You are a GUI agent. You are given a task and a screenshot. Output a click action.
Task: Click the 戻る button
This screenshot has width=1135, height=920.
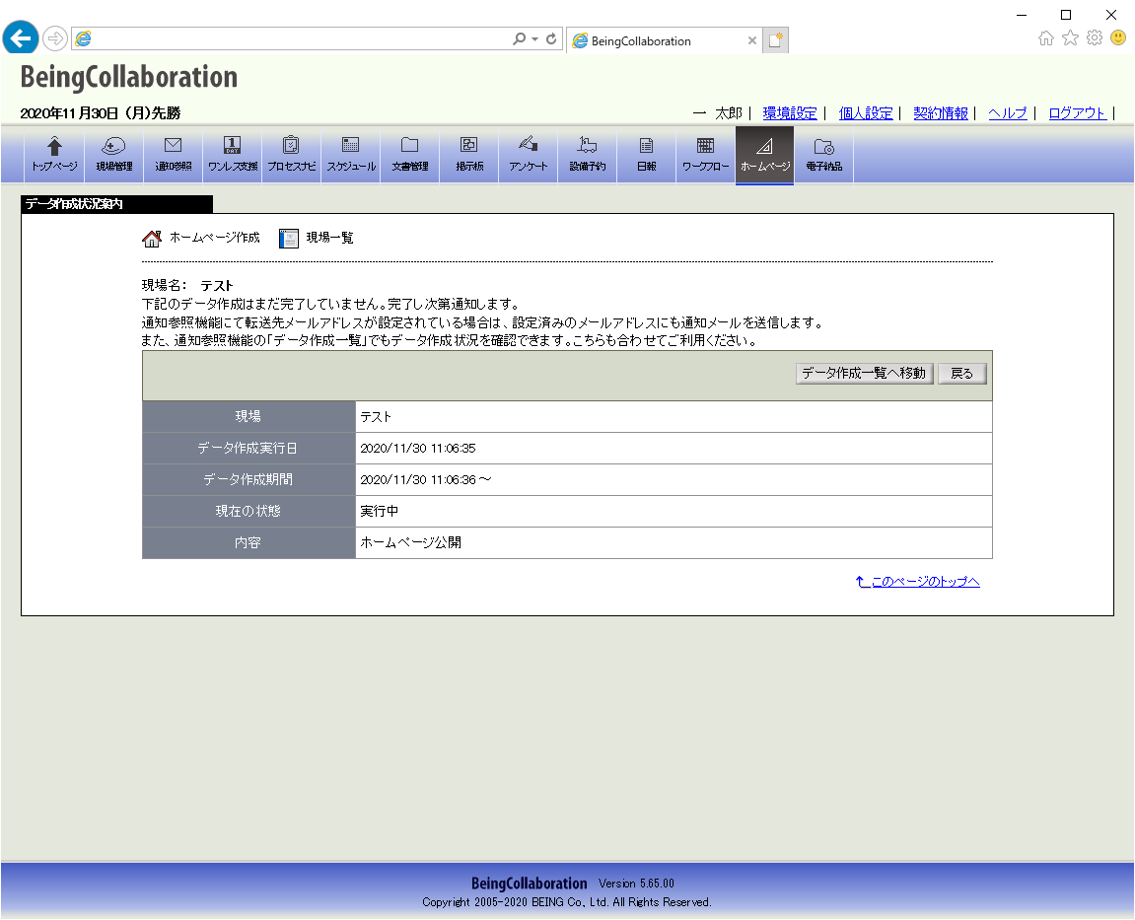pyautogui.click(x=962, y=374)
